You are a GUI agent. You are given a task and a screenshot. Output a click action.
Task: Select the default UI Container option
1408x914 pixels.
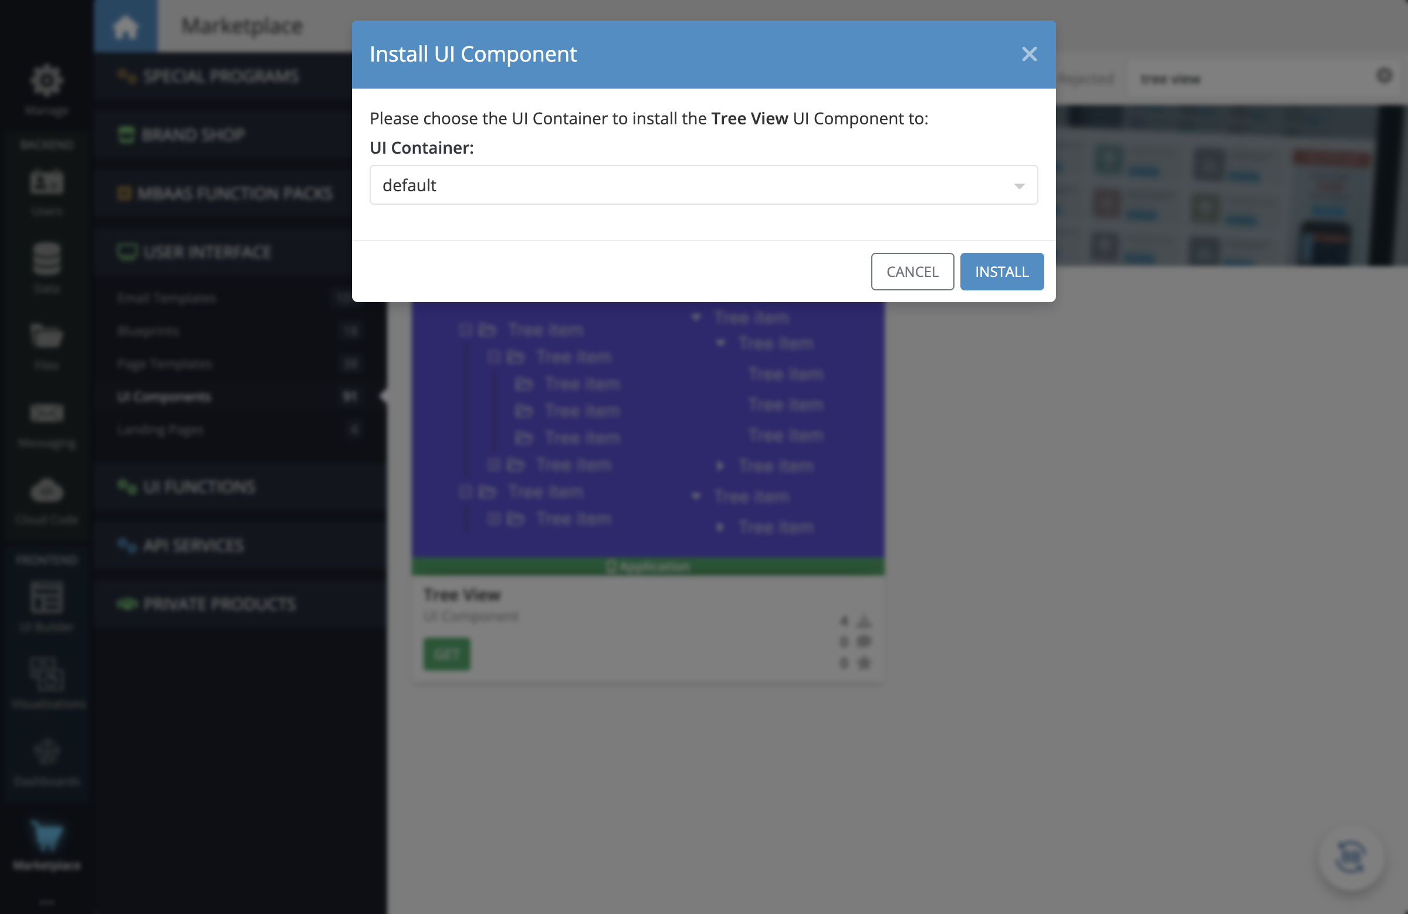click(x=704, y=185)
